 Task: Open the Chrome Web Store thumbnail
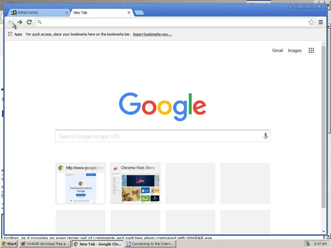click(135, 183)
